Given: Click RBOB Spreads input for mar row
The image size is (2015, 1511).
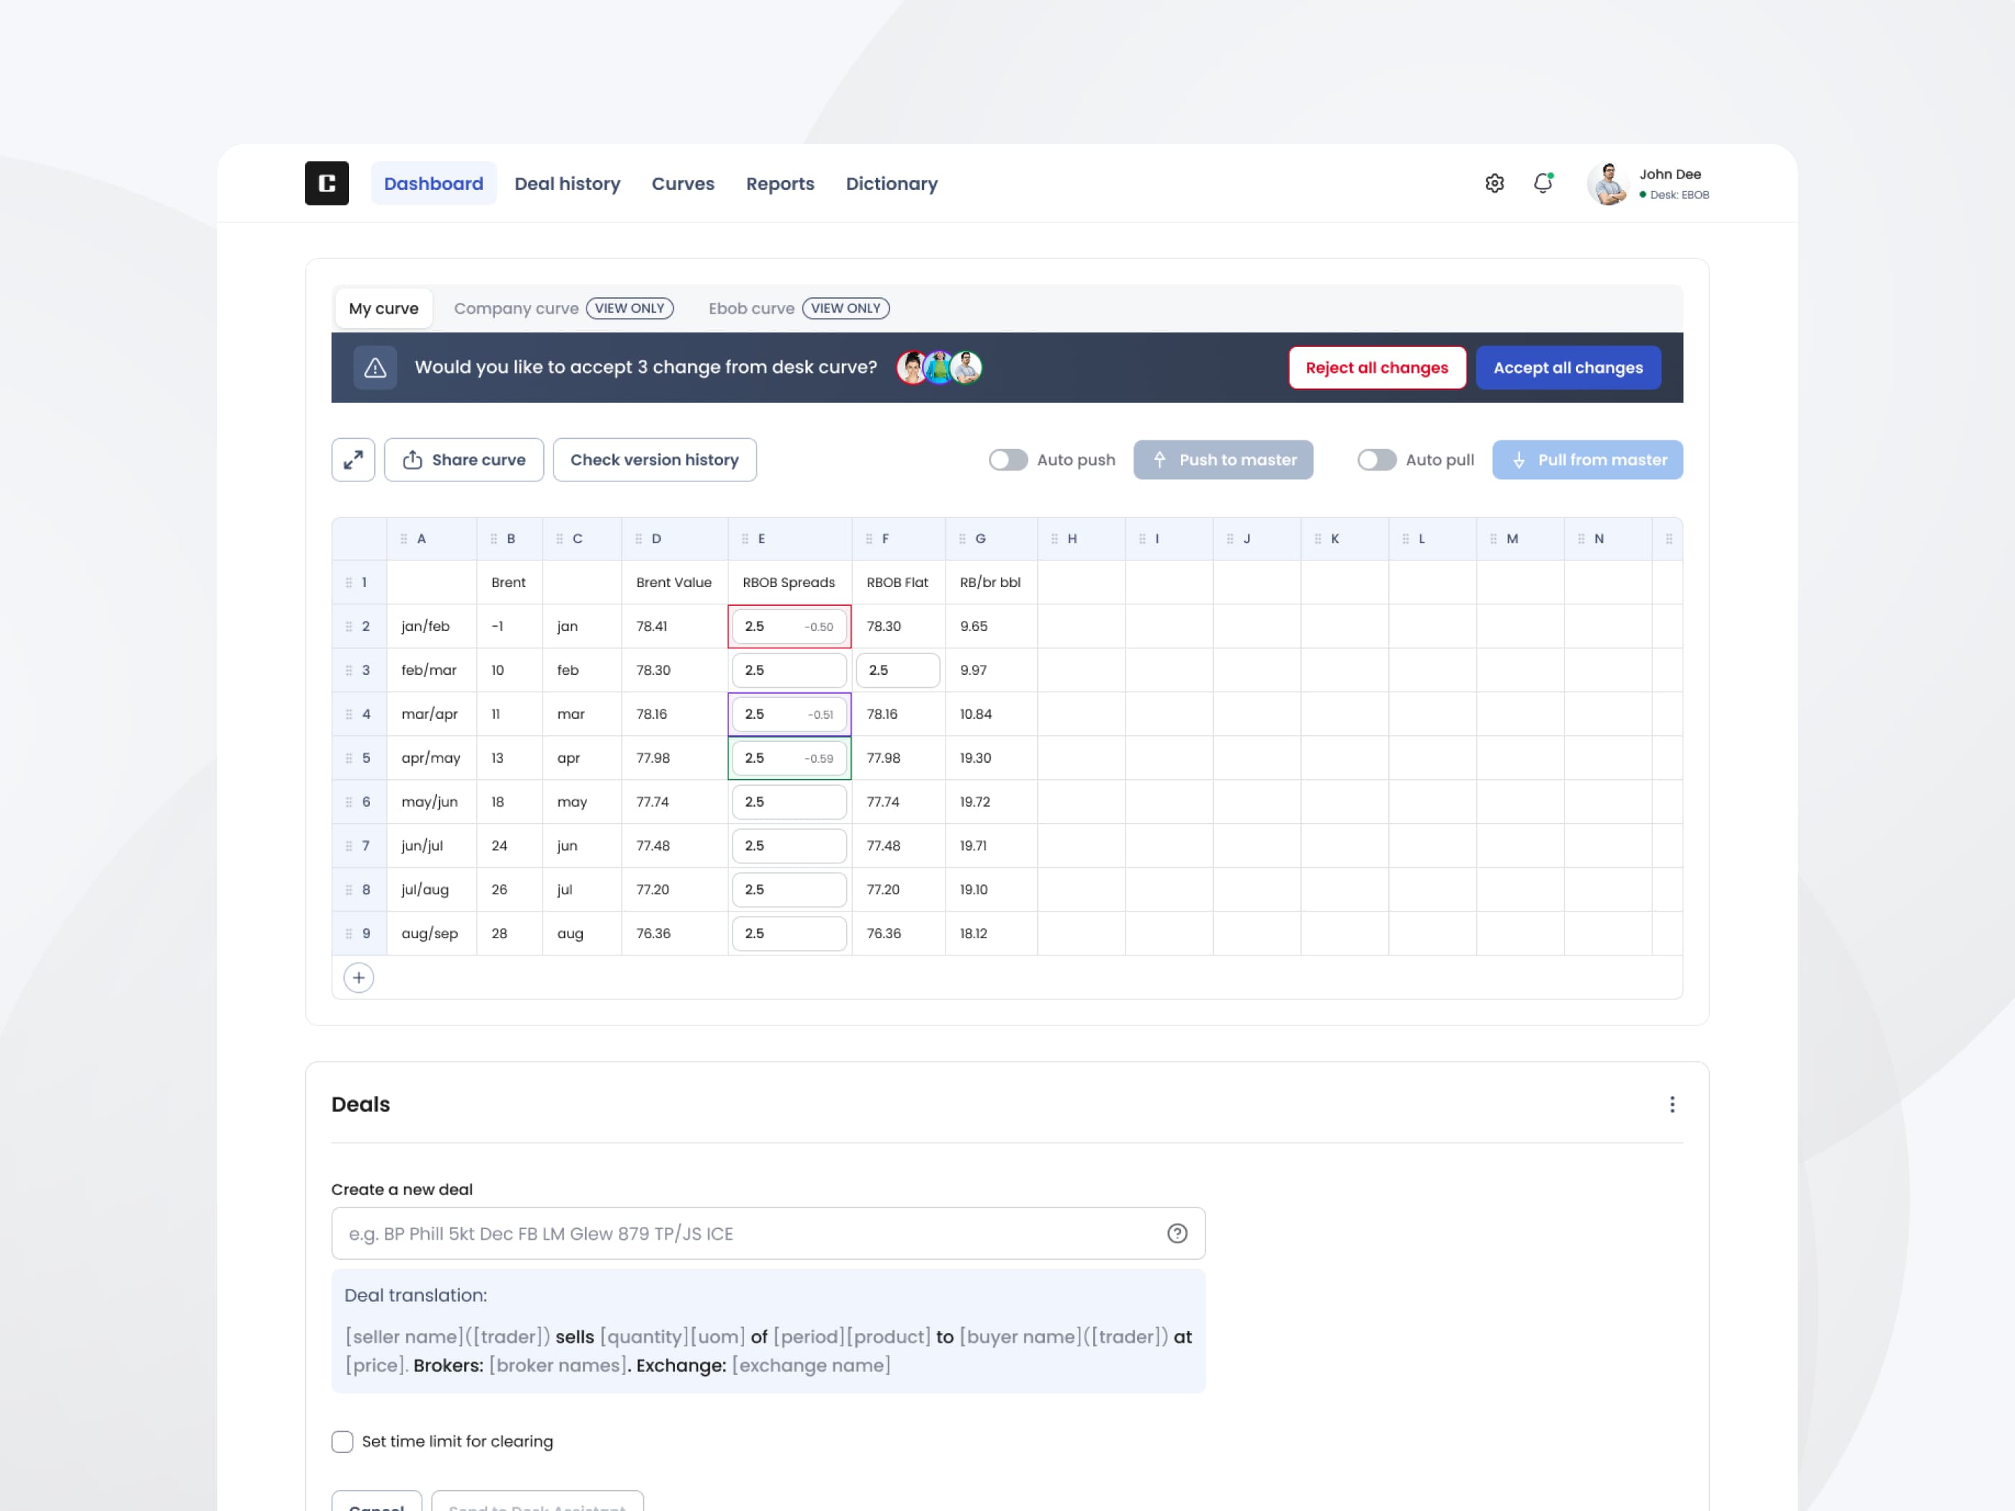Looking at the screenshot, I should [789, 714].
